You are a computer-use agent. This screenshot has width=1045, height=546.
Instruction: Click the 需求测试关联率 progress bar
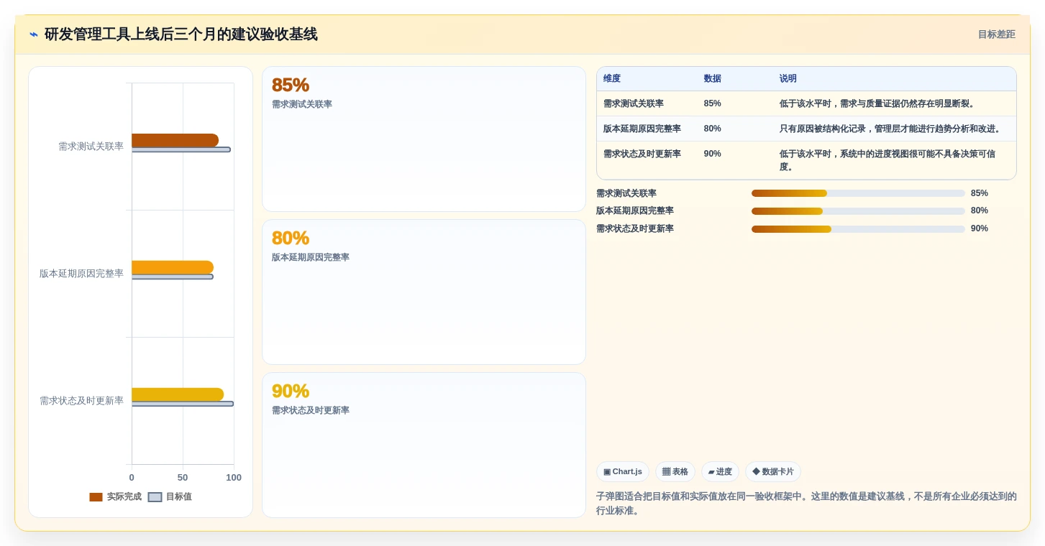tap(858, 193)
